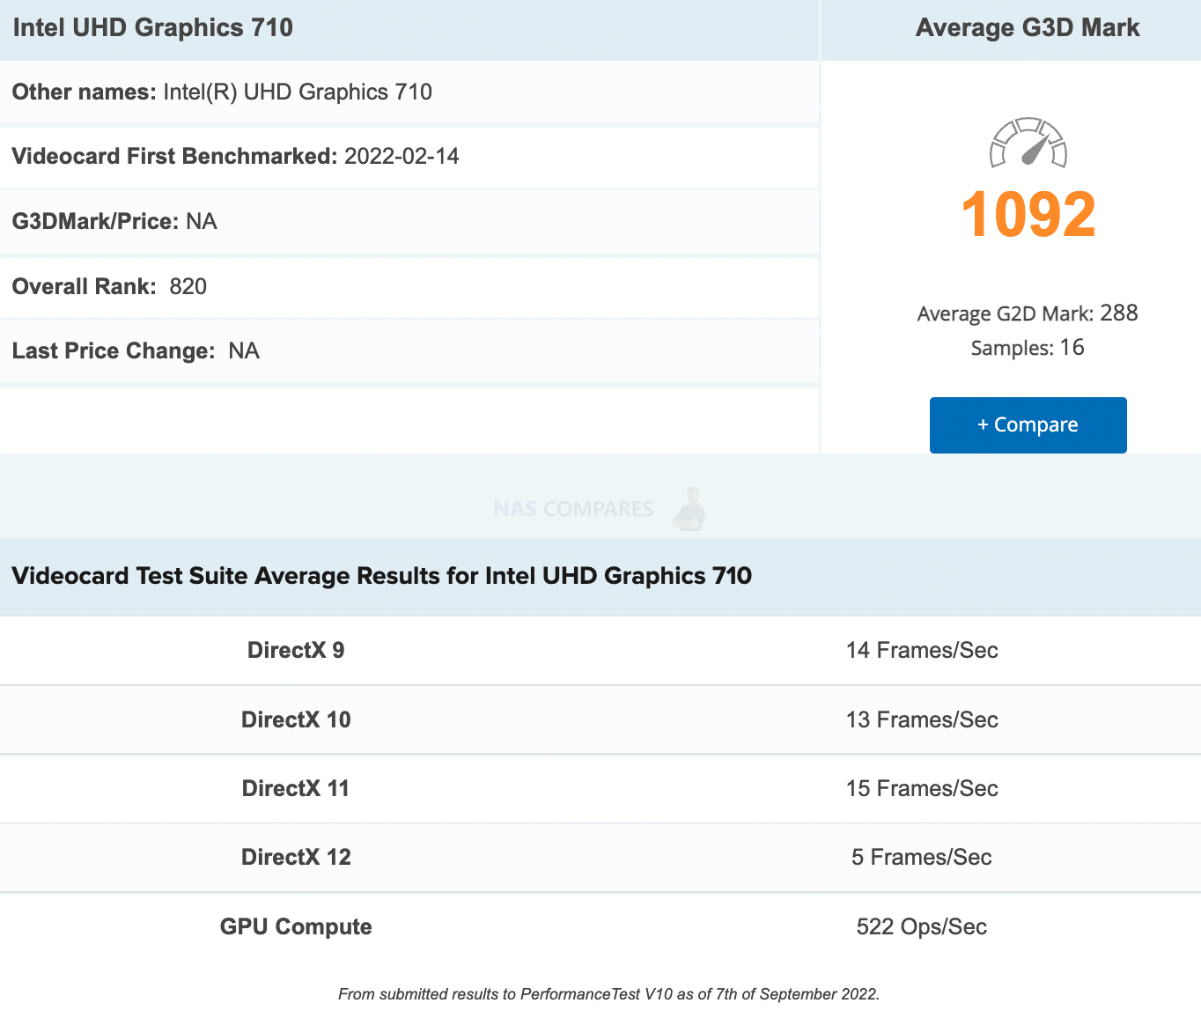The height and width of the screenshot is (1018, 1201).
Task: Click Videocard First Benchmarked date 2022-02-14
Action: tap(402, 156)
